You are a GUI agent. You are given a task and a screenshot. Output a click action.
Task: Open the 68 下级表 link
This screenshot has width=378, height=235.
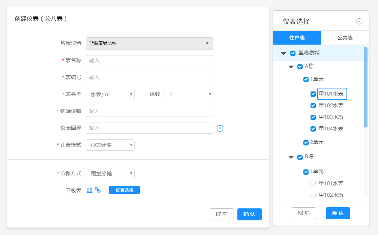[89, 190]
